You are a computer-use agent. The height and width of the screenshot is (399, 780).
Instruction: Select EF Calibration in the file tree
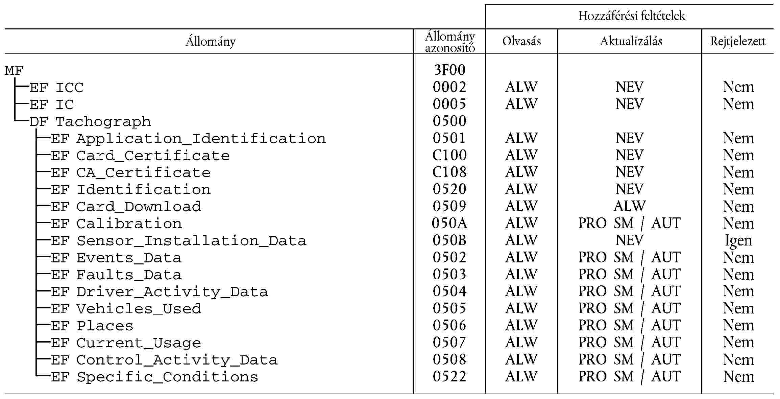click(x=116, y=224)
